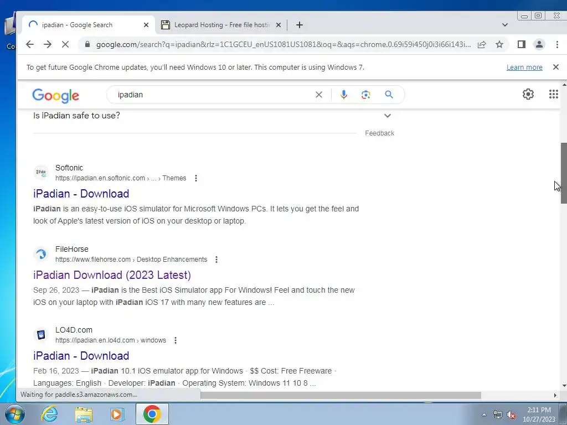
Task: Search by image camera icon
Action: (x=365, y=95)
